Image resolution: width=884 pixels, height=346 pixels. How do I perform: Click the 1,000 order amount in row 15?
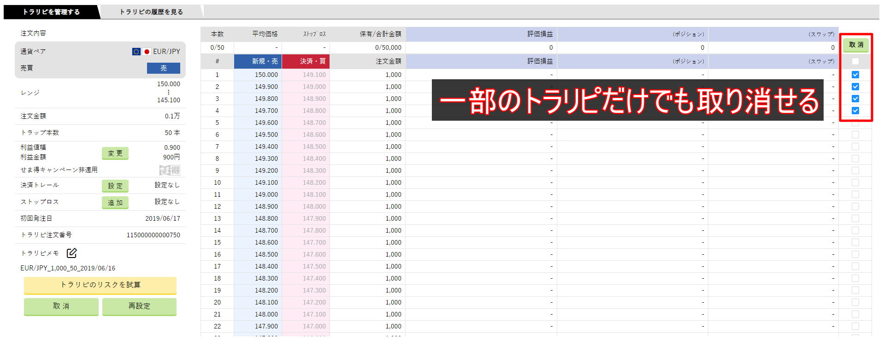pos(394,242)
